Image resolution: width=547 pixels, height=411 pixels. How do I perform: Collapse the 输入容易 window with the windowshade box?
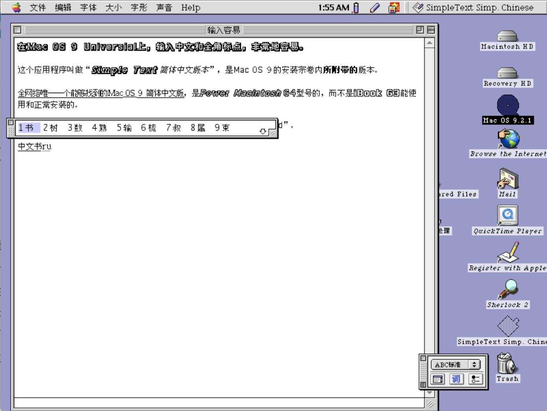431,30
